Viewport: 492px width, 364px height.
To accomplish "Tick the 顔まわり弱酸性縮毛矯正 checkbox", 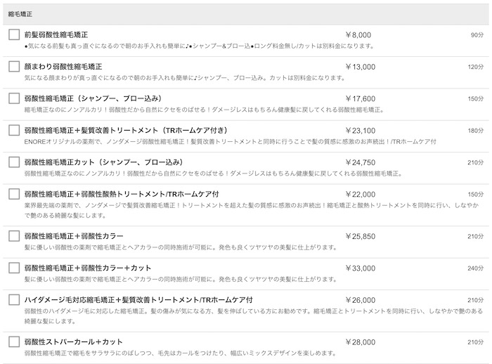I will 14,66.
